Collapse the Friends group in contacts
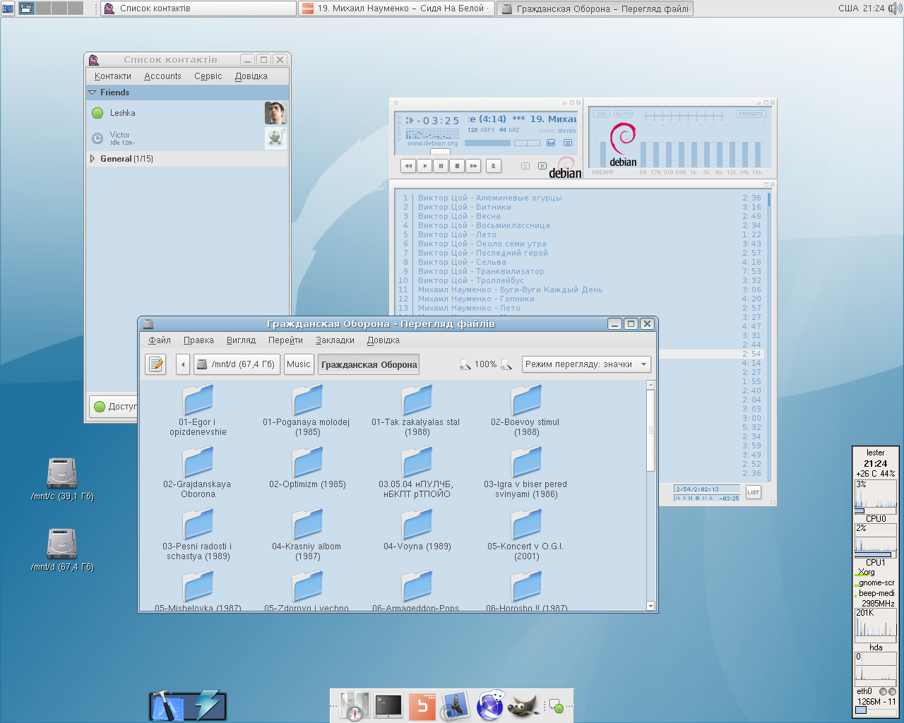 point(93,92)
